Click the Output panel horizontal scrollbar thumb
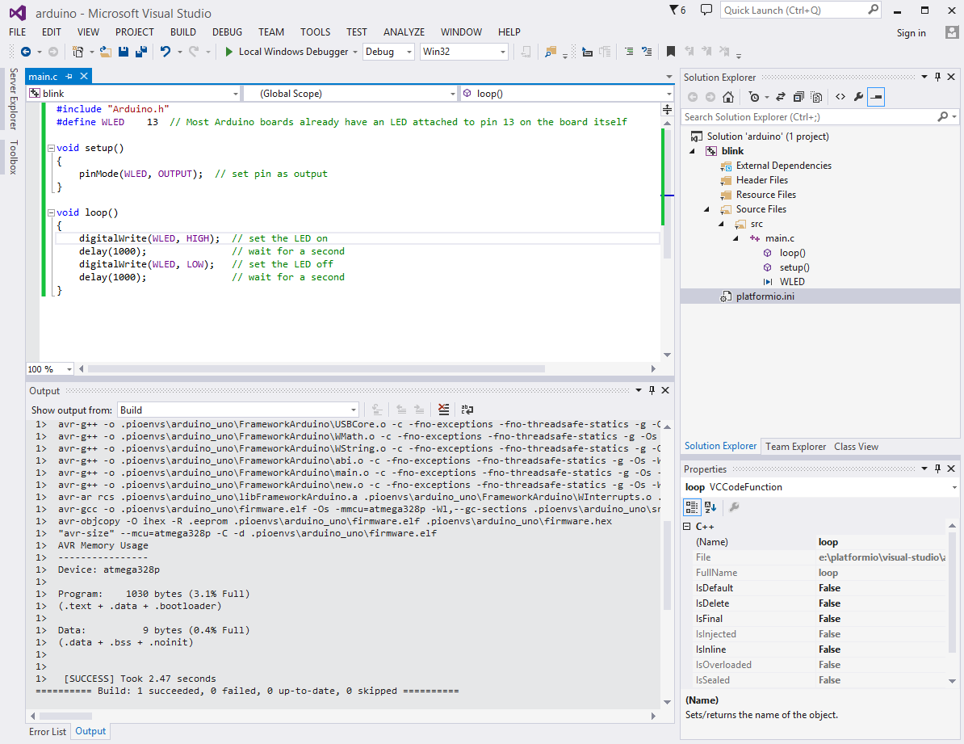The width and height of the screenshot is (964, 744). tap(65, 717)
